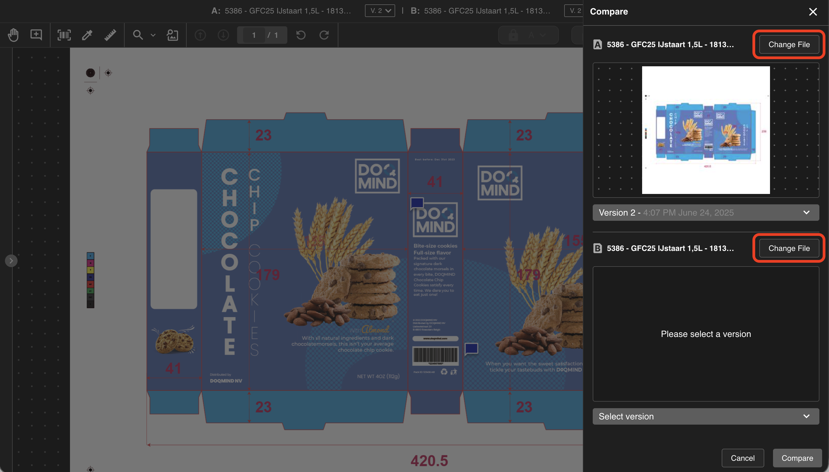Click the Compare panel title
This screenshot has width=829, height=472.
pyautogui.click(x=609, y=12)
